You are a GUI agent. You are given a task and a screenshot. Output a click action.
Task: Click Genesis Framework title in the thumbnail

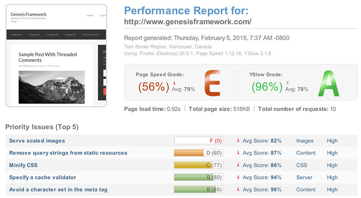click(28, 14)
